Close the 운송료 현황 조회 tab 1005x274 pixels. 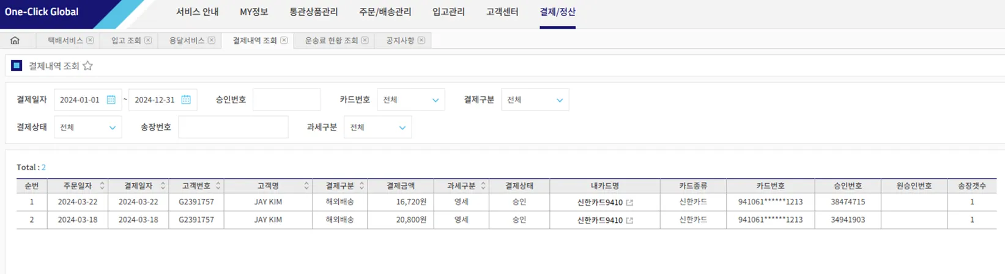pos(365,40)
